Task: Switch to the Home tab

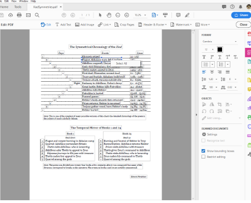Action: tap(4, 7)
